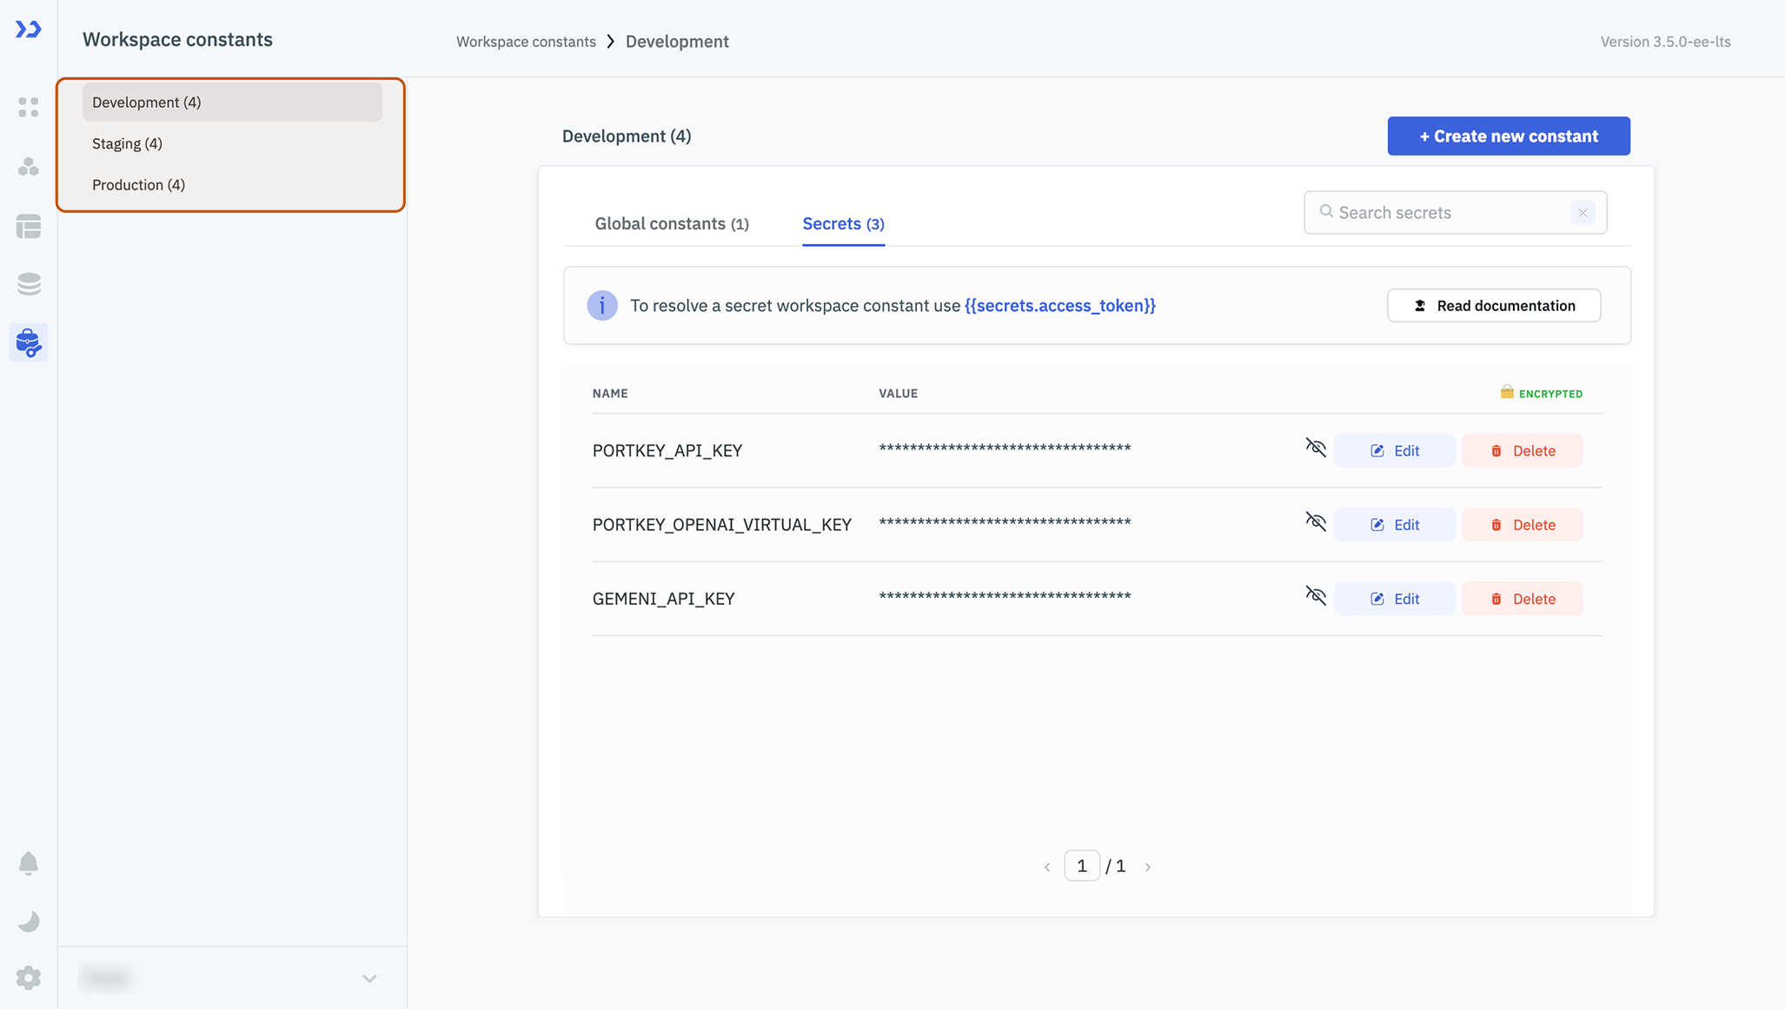1785x1009 pixels.
Task: Select the Staging environment
Action: [x=127, y=143]
